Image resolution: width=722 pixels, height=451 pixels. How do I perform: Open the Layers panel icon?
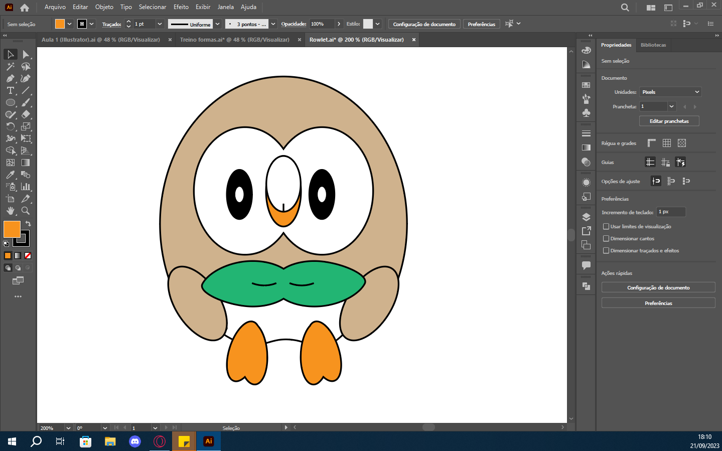586,217
